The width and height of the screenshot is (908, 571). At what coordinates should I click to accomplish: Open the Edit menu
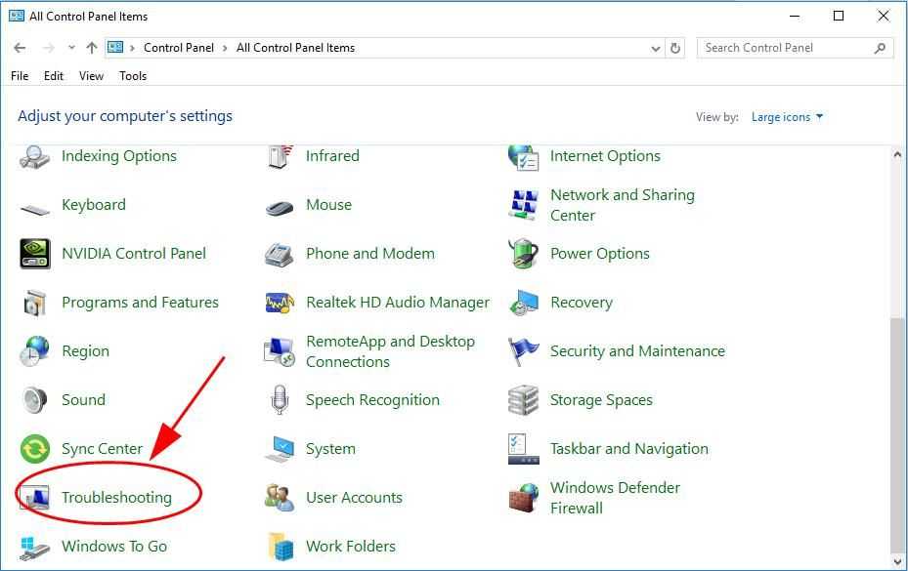click(54, 76)
